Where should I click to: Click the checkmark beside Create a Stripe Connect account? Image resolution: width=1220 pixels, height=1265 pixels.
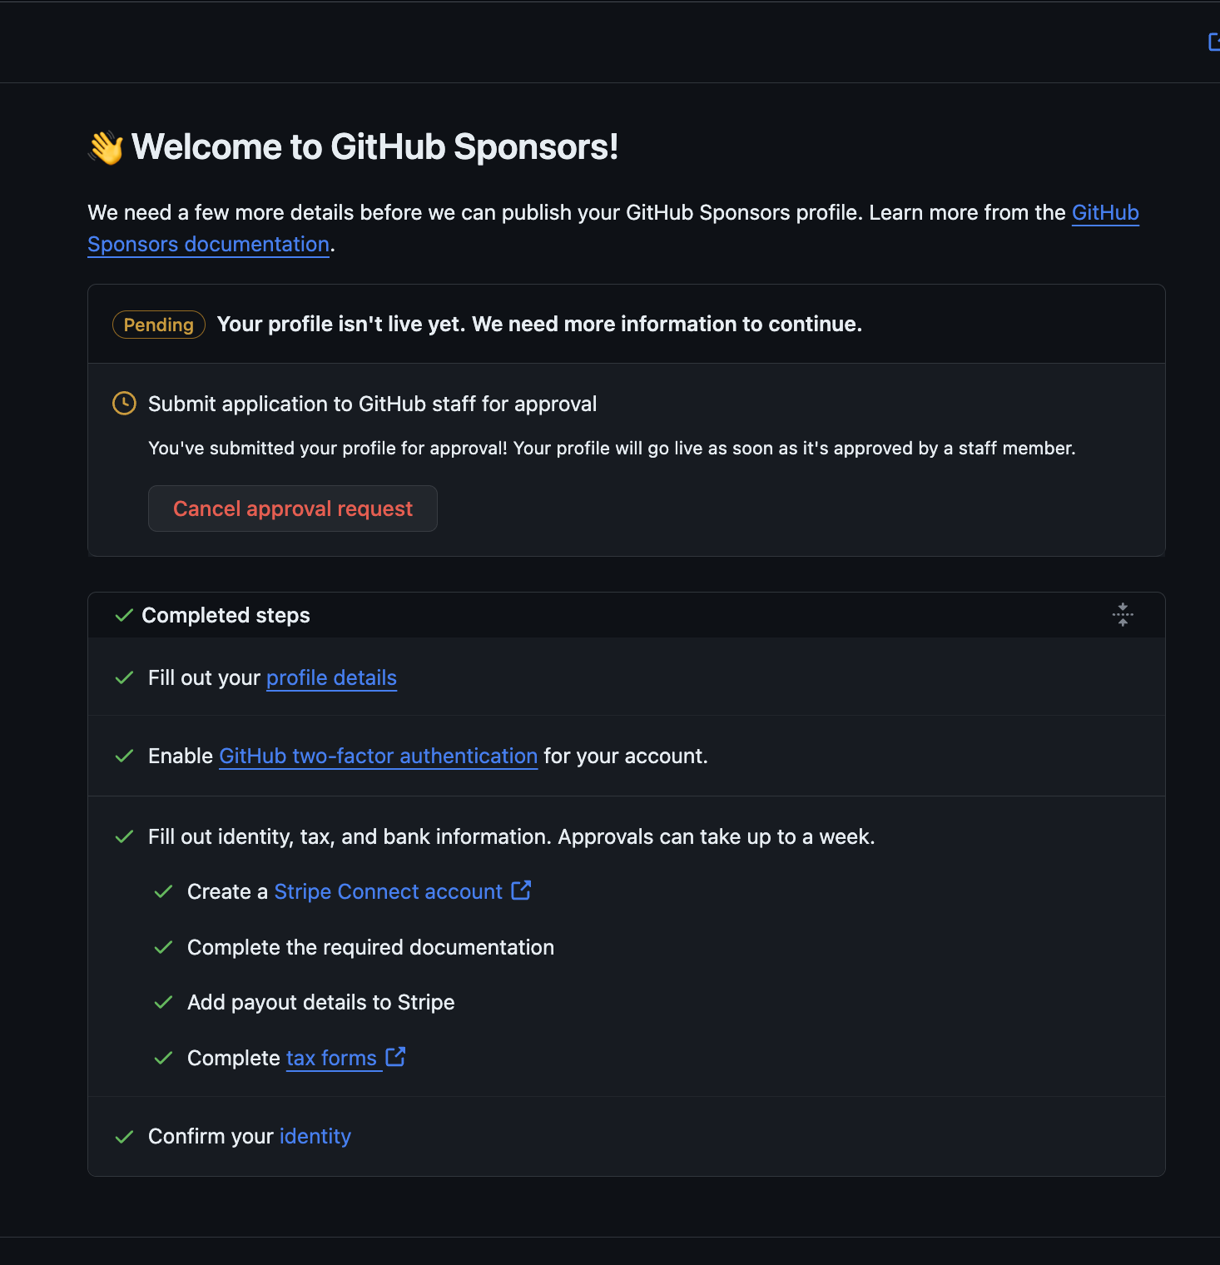[x=163, y=891]
